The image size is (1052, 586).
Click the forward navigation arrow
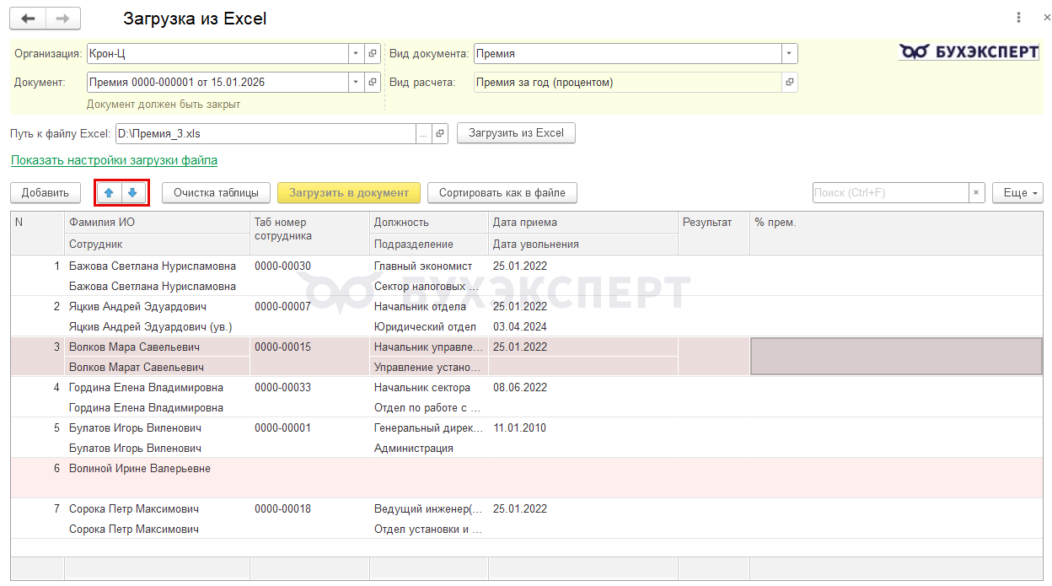click(x=63, y=19)
